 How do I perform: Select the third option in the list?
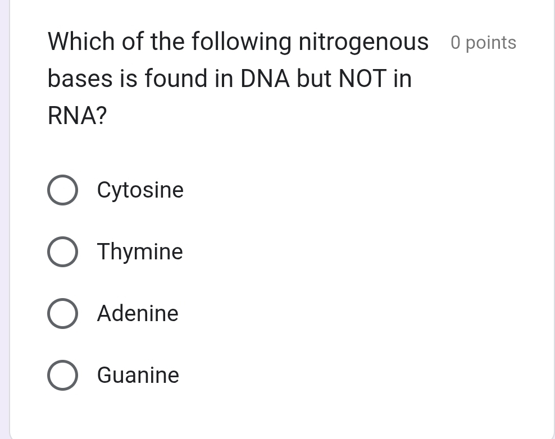[x=63, y=313]
